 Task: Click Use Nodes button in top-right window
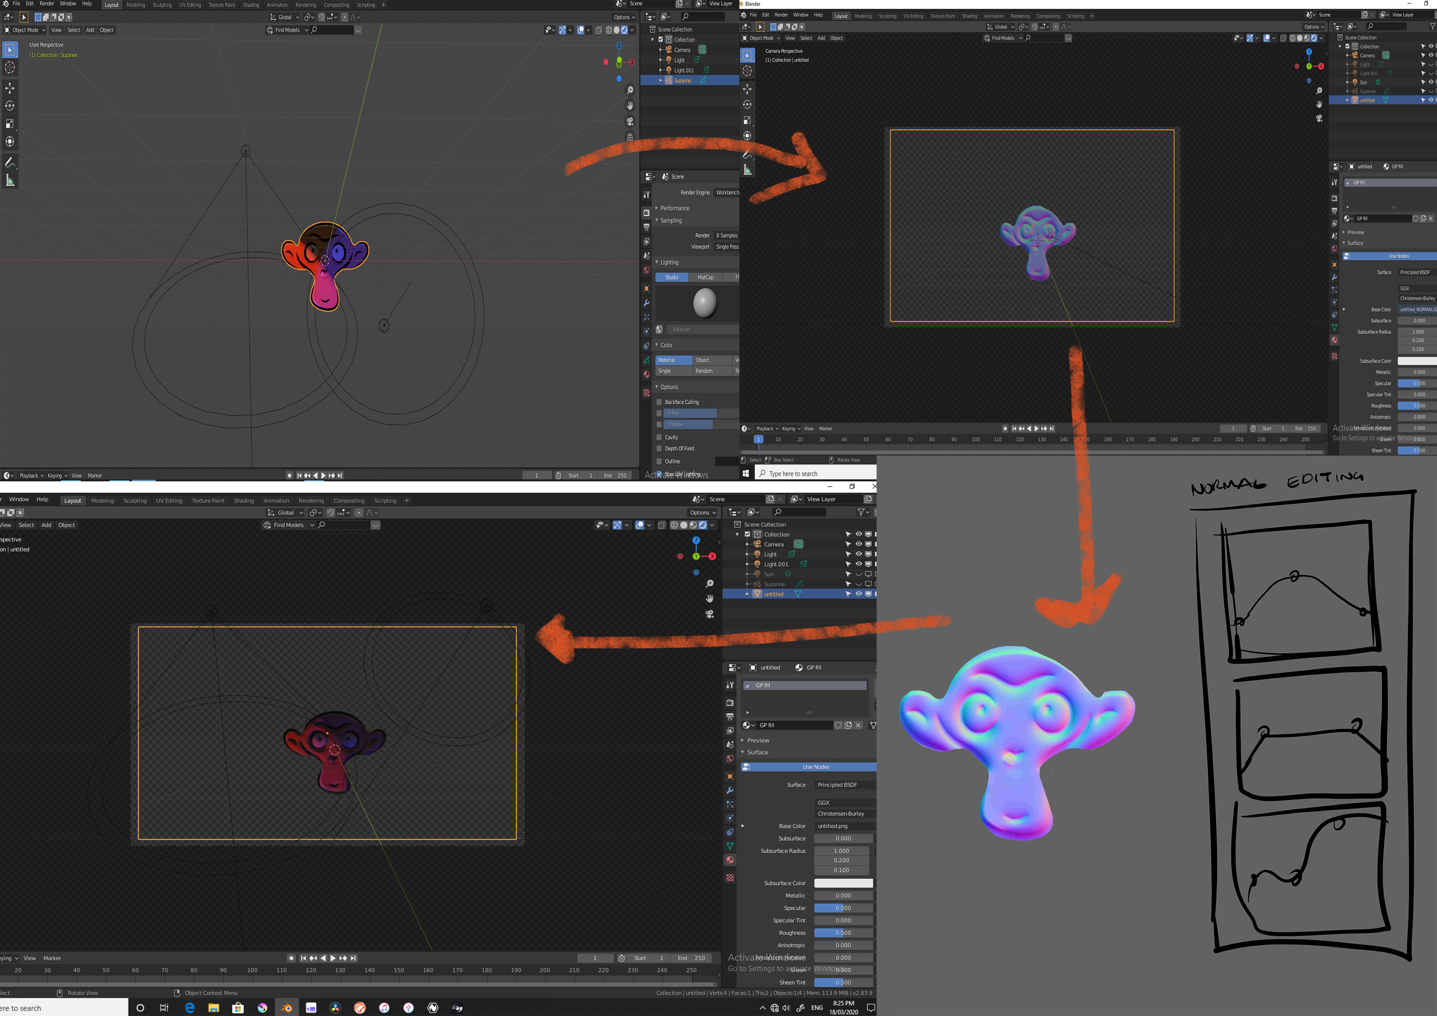pos(1390,256)
